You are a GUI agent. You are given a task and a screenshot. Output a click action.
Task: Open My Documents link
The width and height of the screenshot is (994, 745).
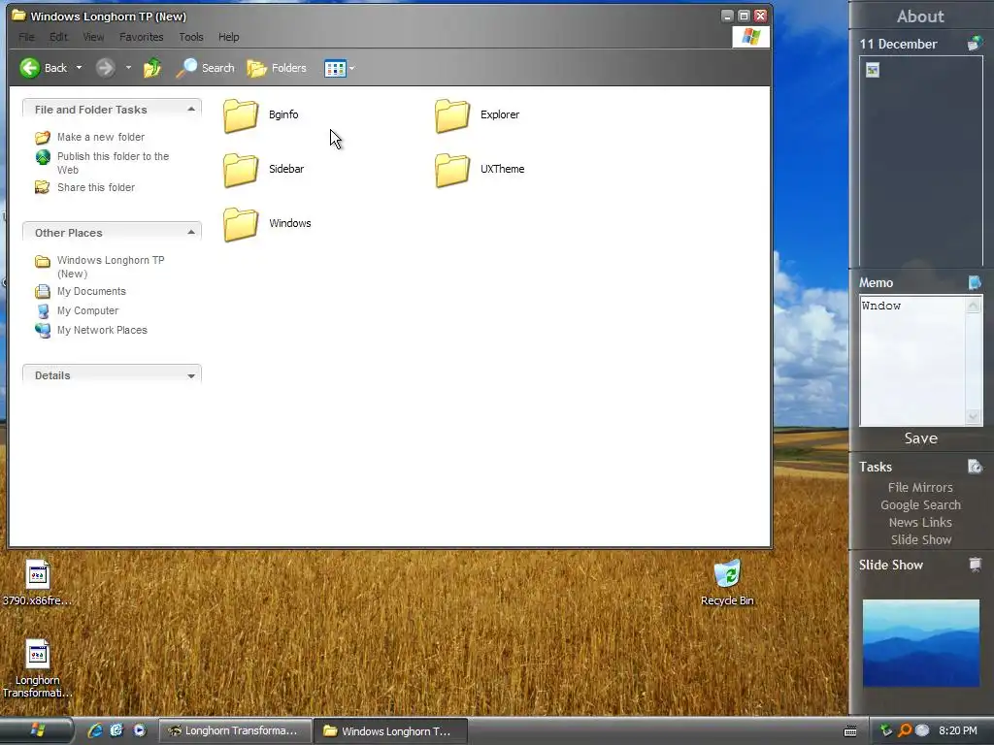click(x=91, y=291)
